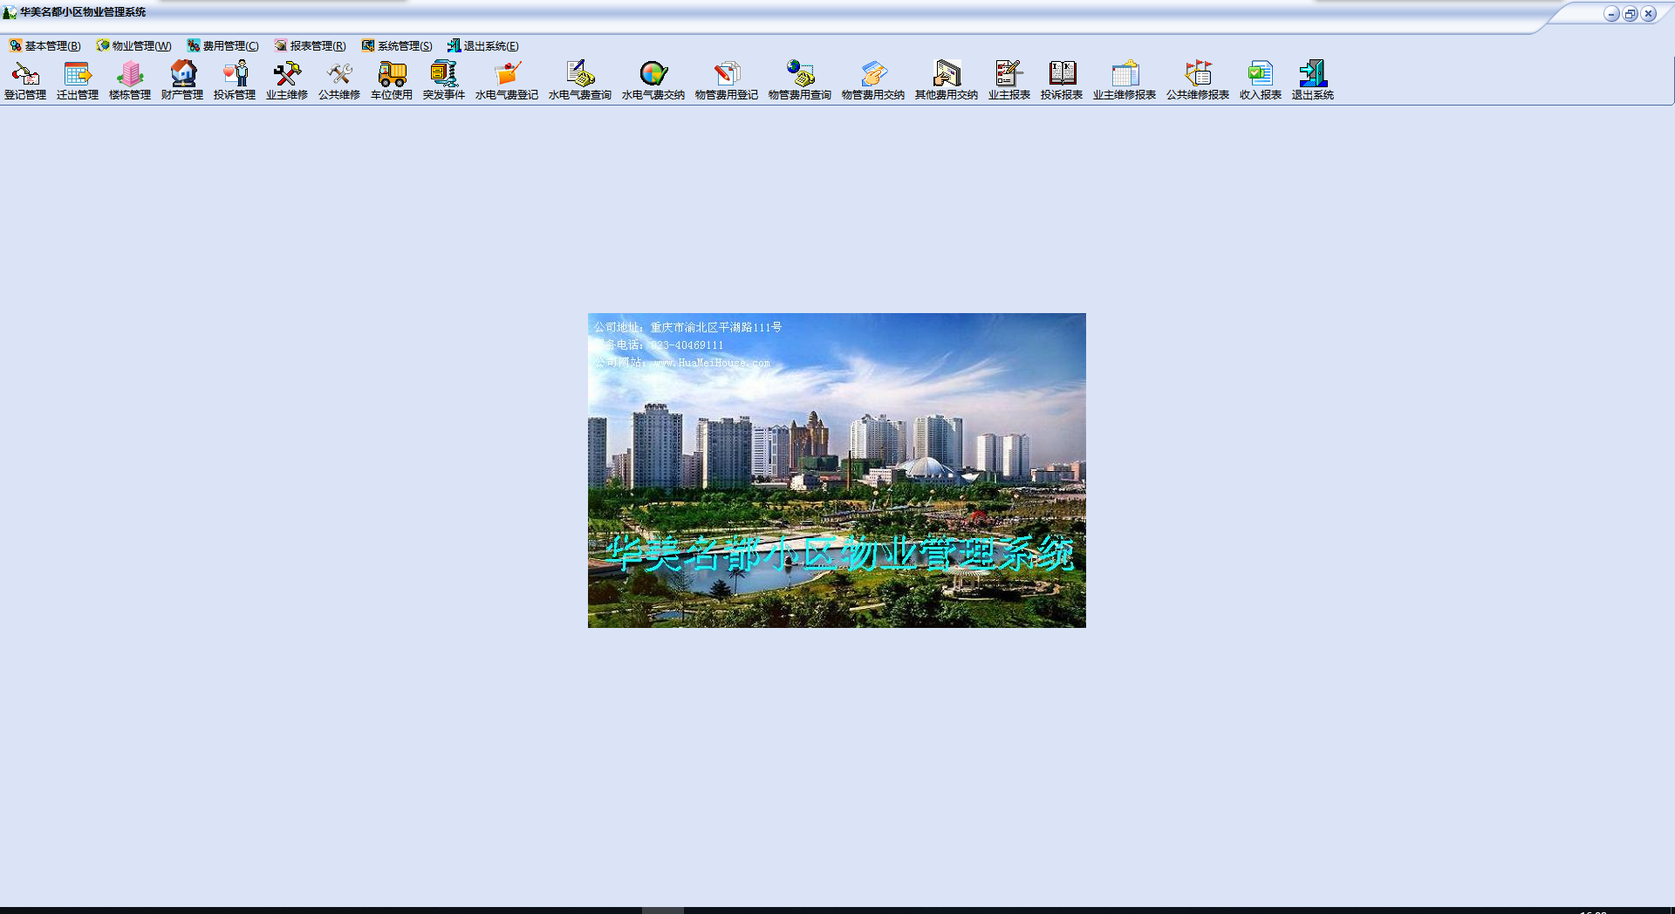Click the 车位使用 truck icon

point(392,80)
